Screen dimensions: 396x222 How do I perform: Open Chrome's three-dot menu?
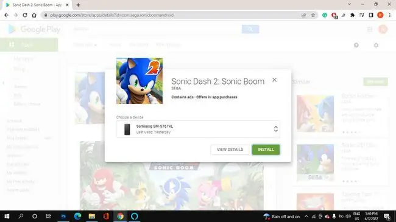point(390,15)
